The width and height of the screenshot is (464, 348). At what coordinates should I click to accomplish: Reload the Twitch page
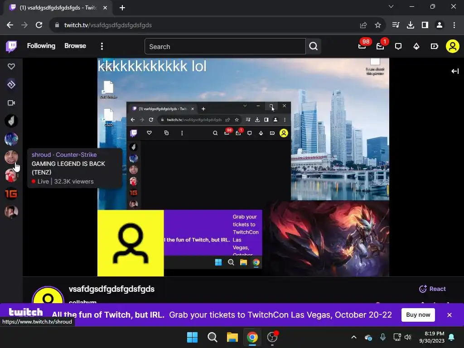[39, 25]
